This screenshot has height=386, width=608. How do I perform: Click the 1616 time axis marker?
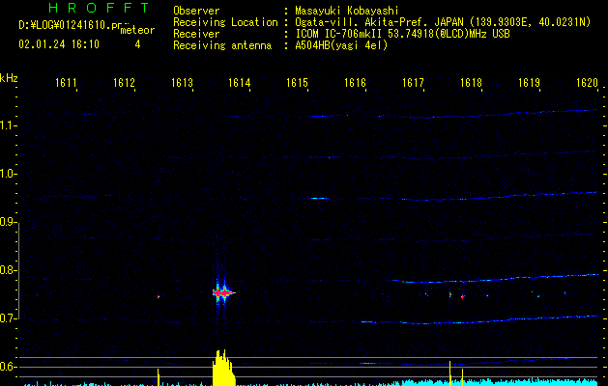click(x=355, y=83)
